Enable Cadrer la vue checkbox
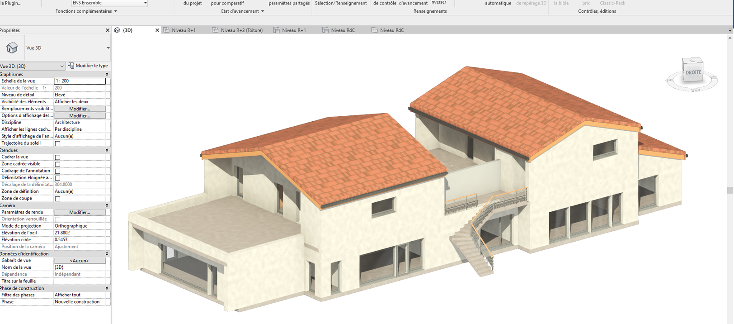This screenshot has width=734, height=324. coord(57,157)
